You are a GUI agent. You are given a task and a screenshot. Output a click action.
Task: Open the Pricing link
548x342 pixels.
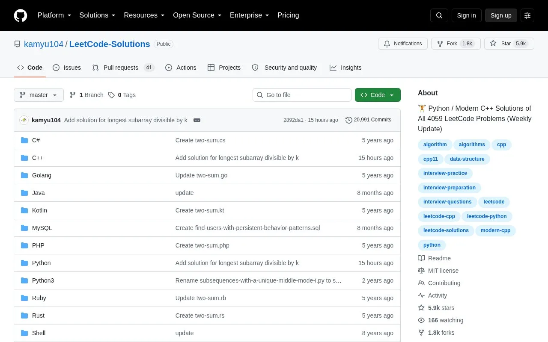288,15
